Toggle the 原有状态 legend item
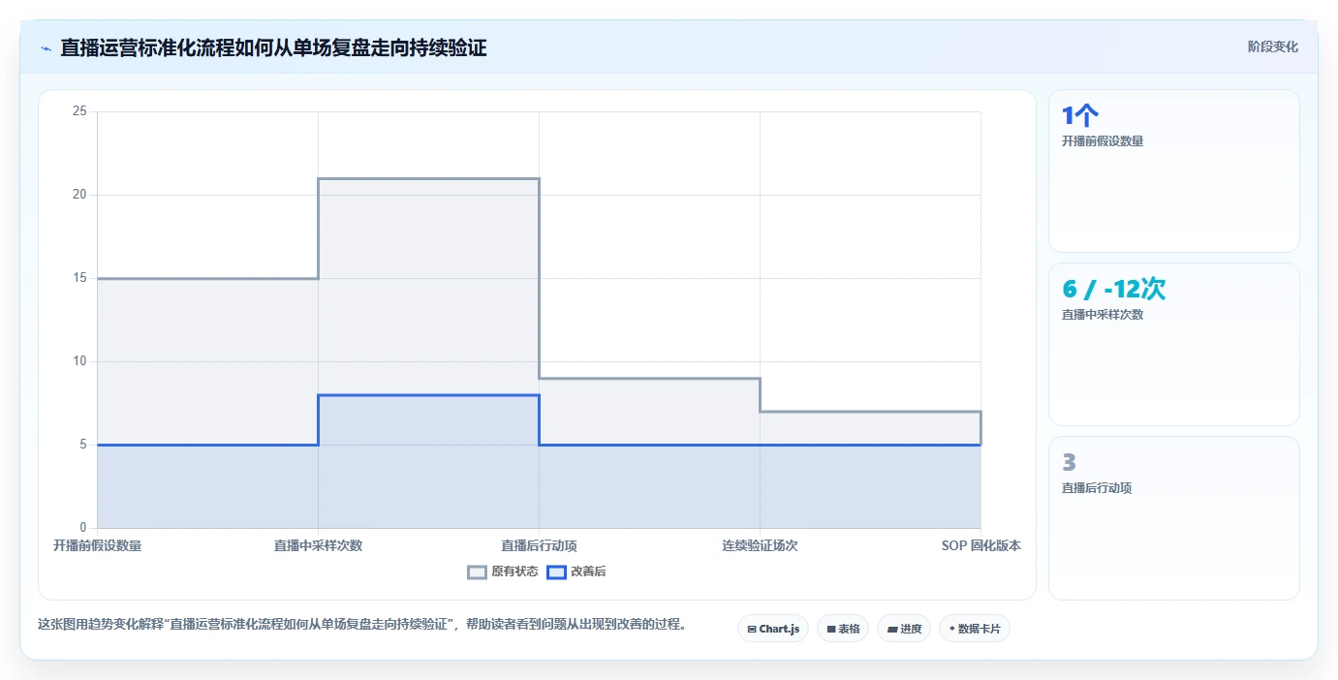This screenshot has height=680, width=1338. click(503, 572)
